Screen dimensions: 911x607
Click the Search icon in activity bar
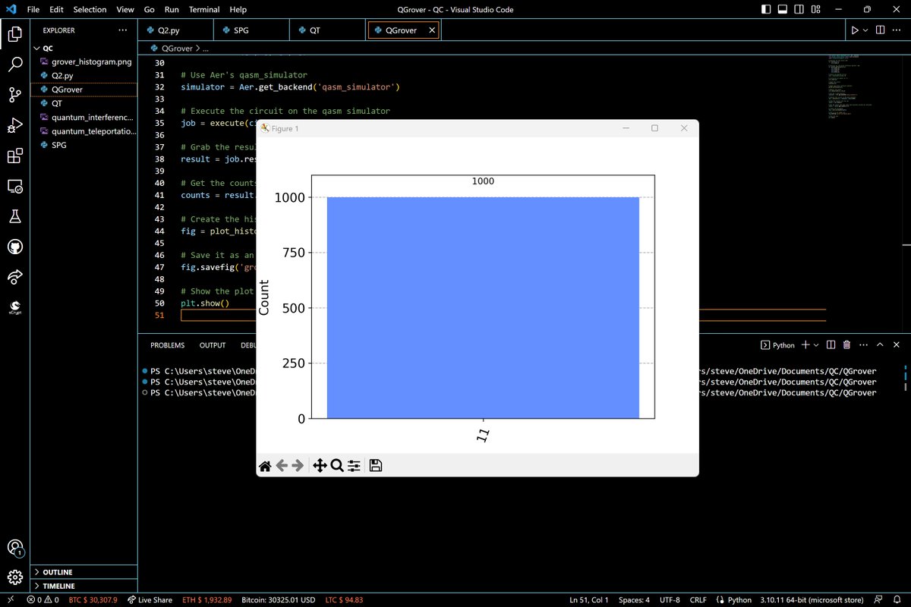click(14, 64)
